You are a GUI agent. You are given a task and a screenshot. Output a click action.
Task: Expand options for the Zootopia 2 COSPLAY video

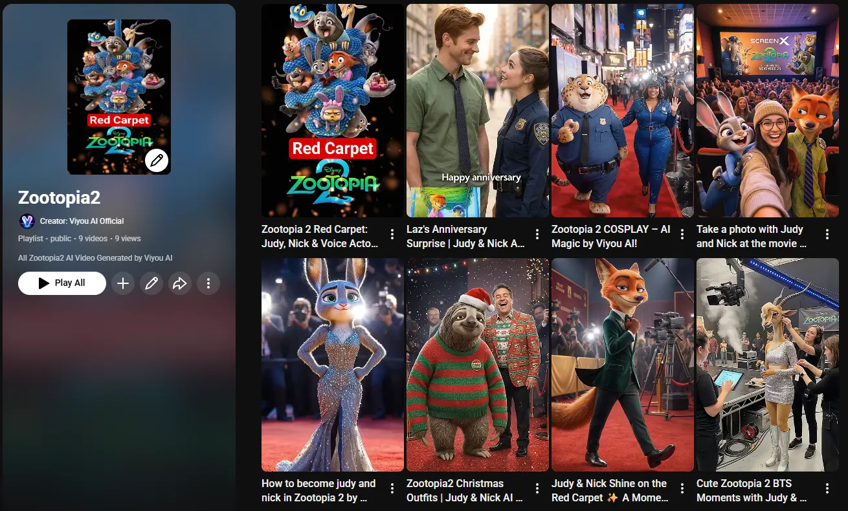pos(682,234)
